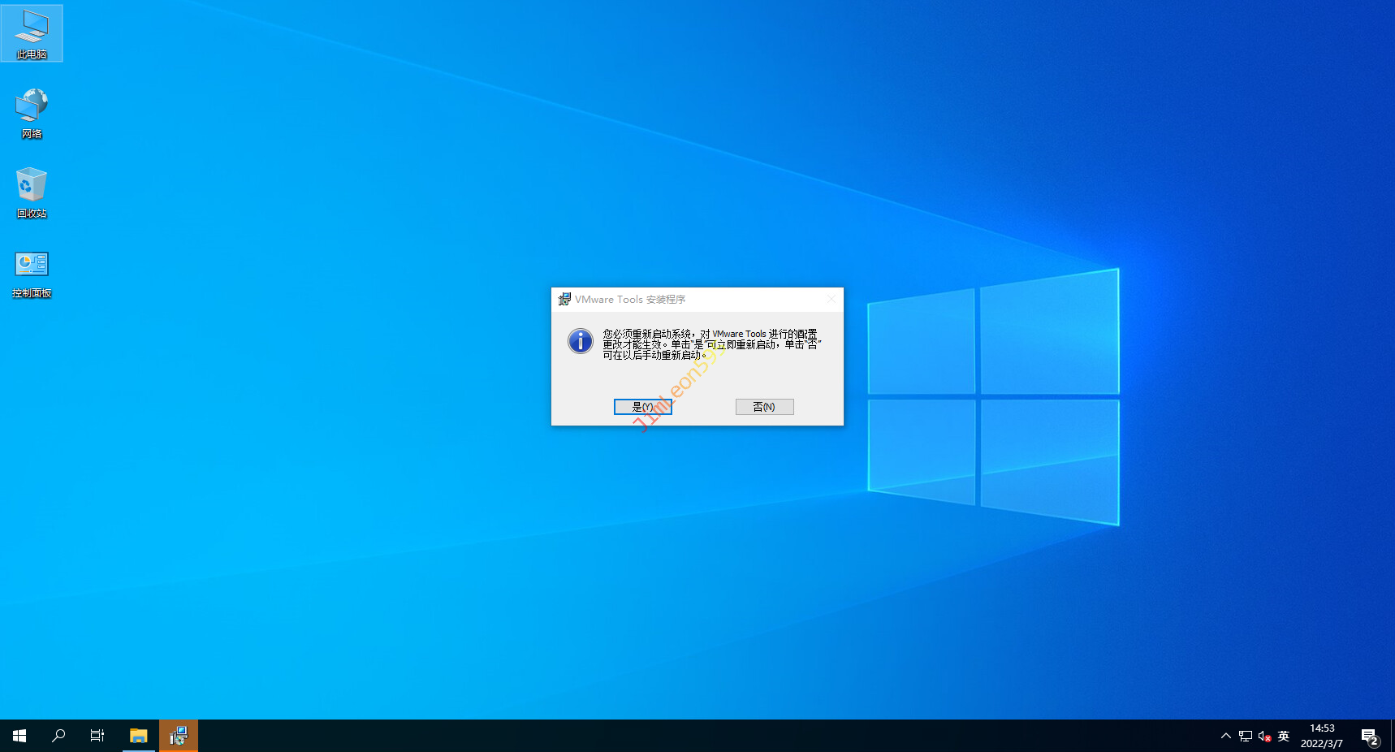This screenshot has width=1395, height=752.
Task: Open File Explorer from the taskbar
Action: (x=139, y=736)
